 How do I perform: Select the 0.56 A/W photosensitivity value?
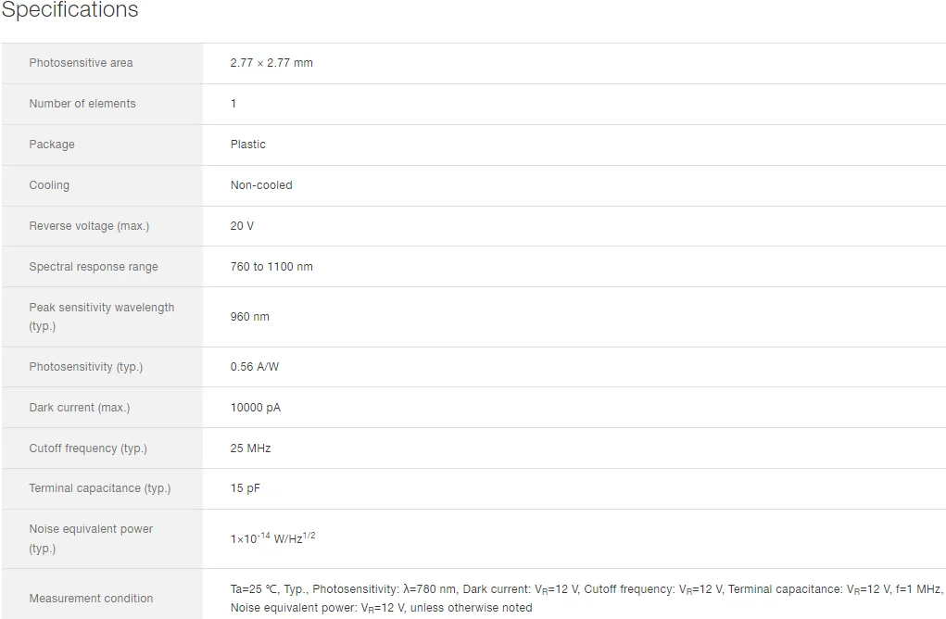(255, 367)
